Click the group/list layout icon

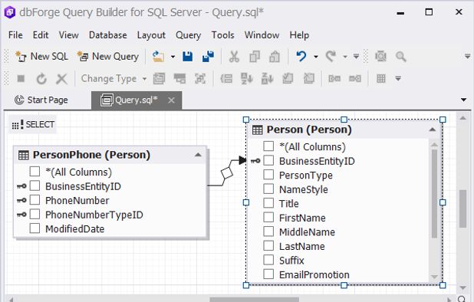[226, 79]
